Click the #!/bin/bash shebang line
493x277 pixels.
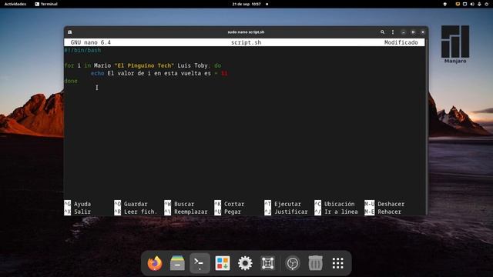(x=82, y=50)
